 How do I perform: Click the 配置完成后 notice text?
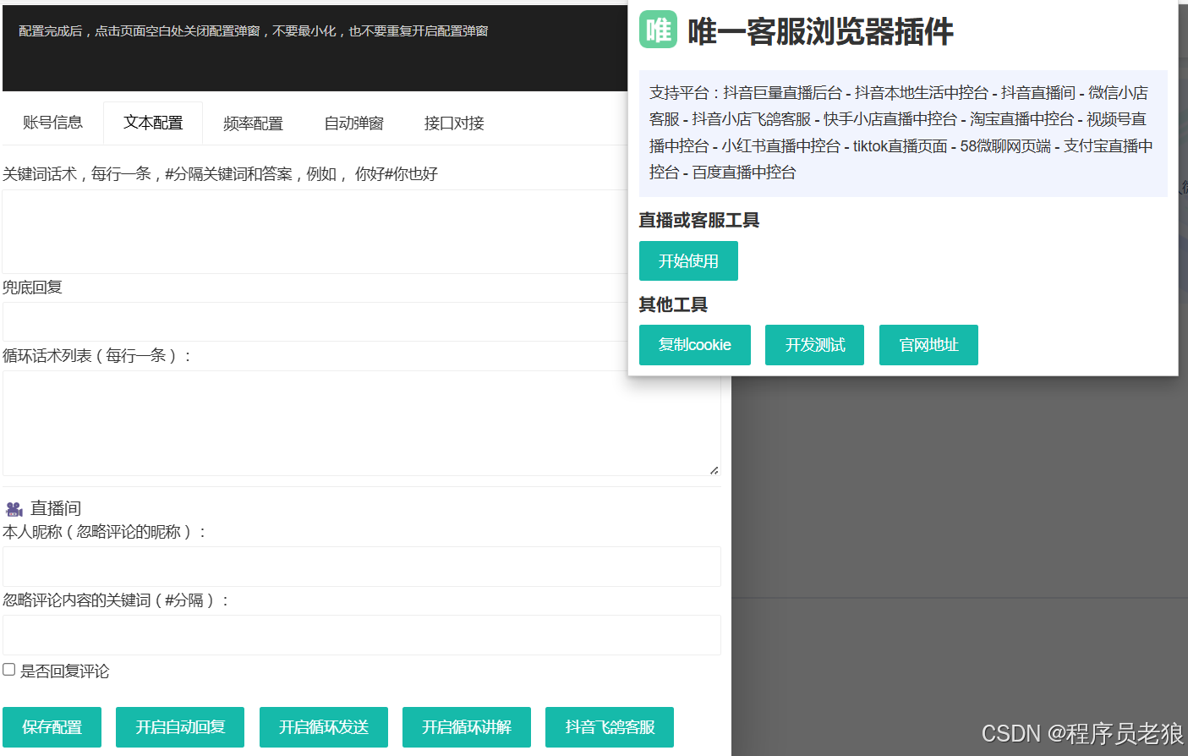[x=254, y=31]
